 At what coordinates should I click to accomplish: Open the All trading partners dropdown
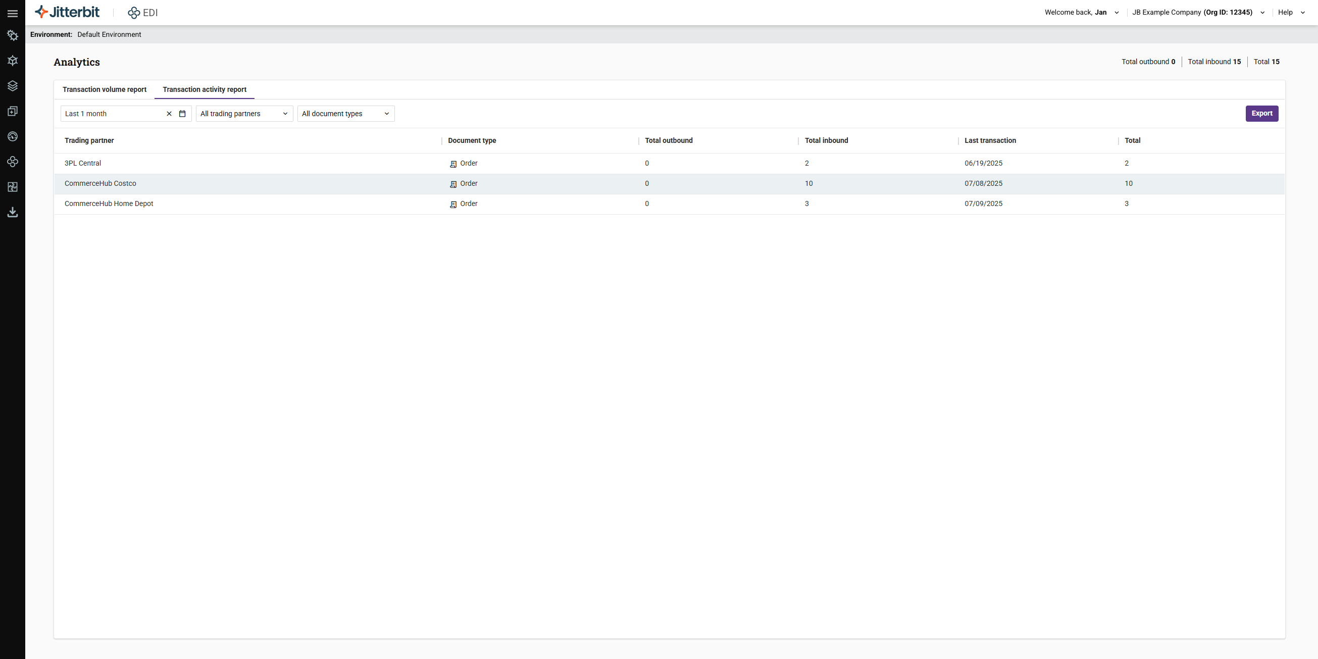click(x=243, y=113)
